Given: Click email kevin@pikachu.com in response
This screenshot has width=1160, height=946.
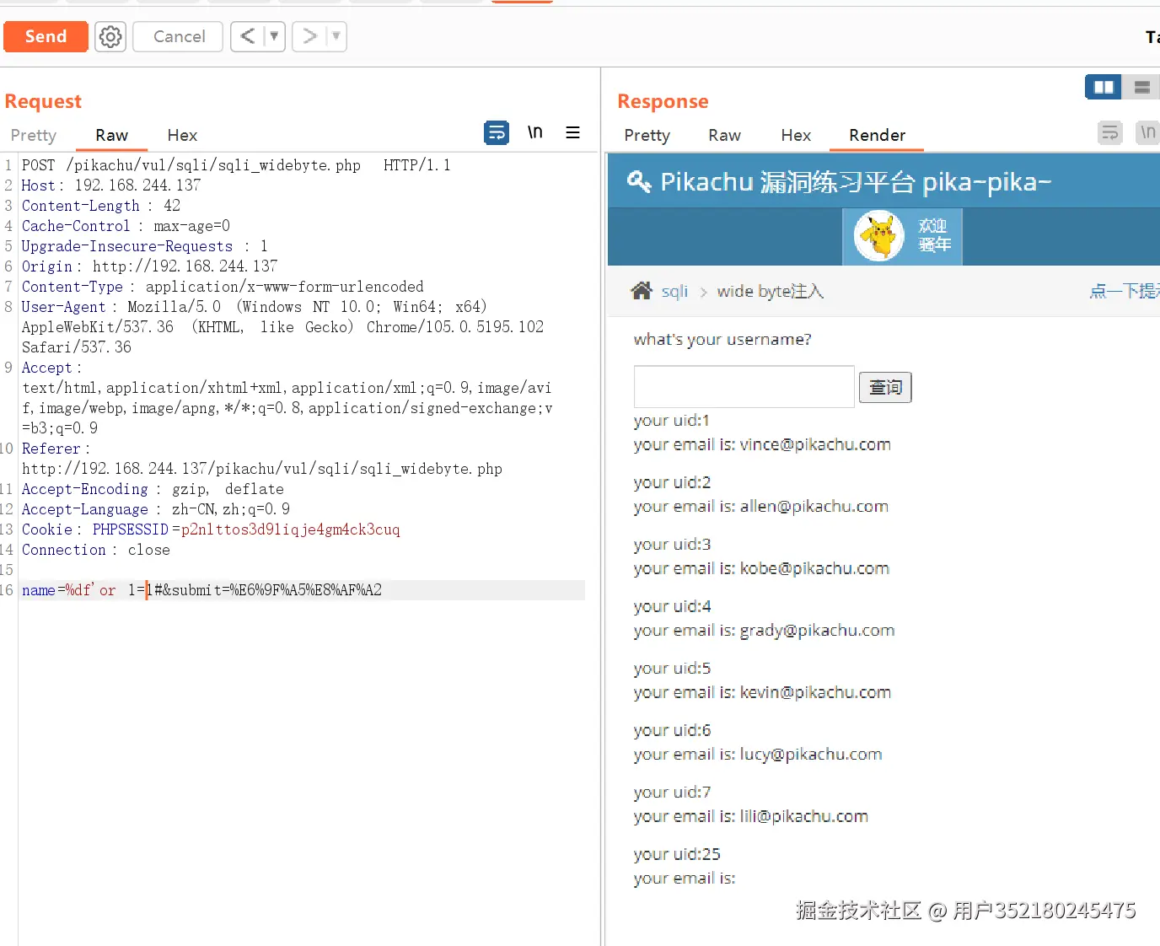Looking at the screenshot, I should [815, 692].
